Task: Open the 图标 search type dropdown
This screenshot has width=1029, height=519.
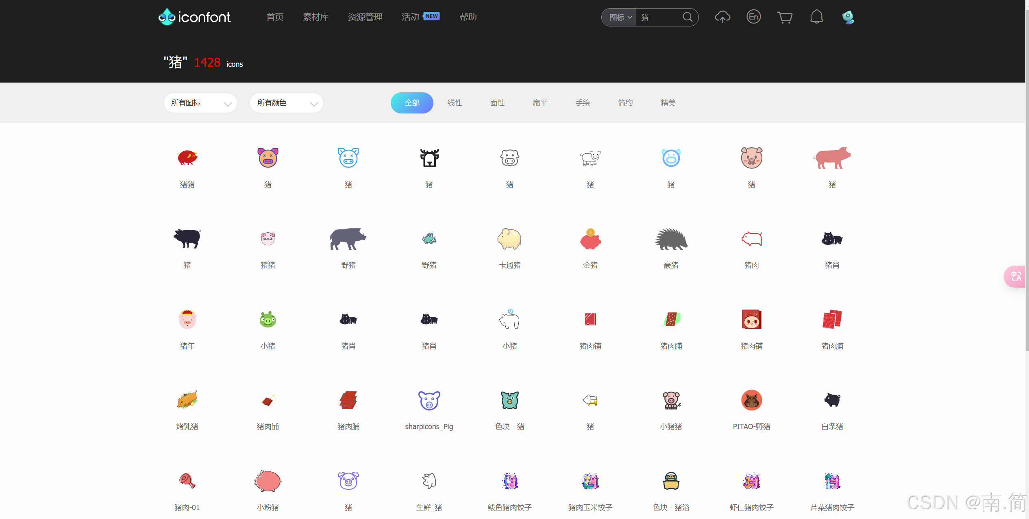Action: tap(620, 17)
